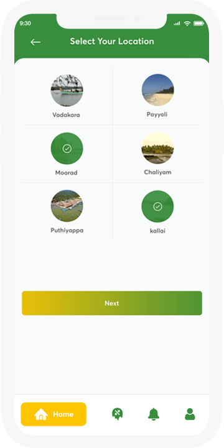The height and width of the screenshot is (448, 224).
Task: Click the battery status icon
Action: click(x=198, y=24)
